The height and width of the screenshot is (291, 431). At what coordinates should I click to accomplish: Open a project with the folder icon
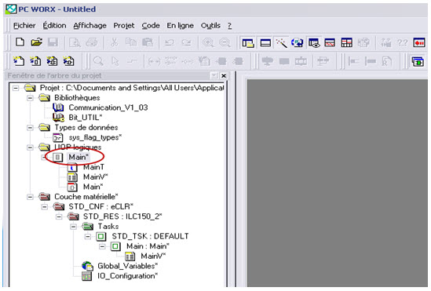36,42
